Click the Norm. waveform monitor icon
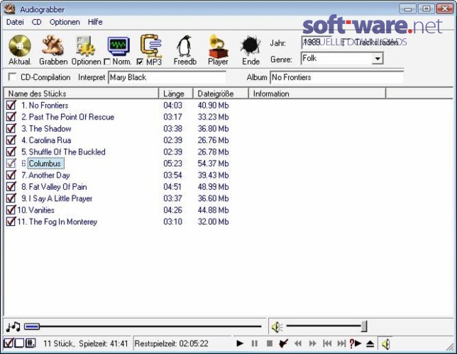Viewport: 457px width, 354px height. (119, 46)
